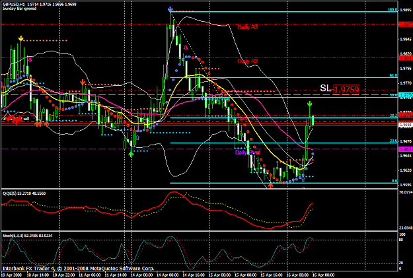Click the Interbank FX Trader 4 copyright text
The width and height of the screenshot is (413, 278).
[78, 269]
